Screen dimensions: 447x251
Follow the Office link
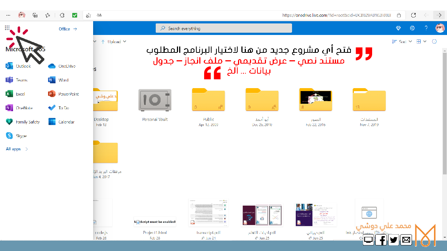pyautogui.click(x=68, y=29)
